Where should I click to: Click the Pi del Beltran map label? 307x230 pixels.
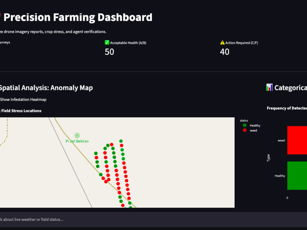tap(77, 141)
